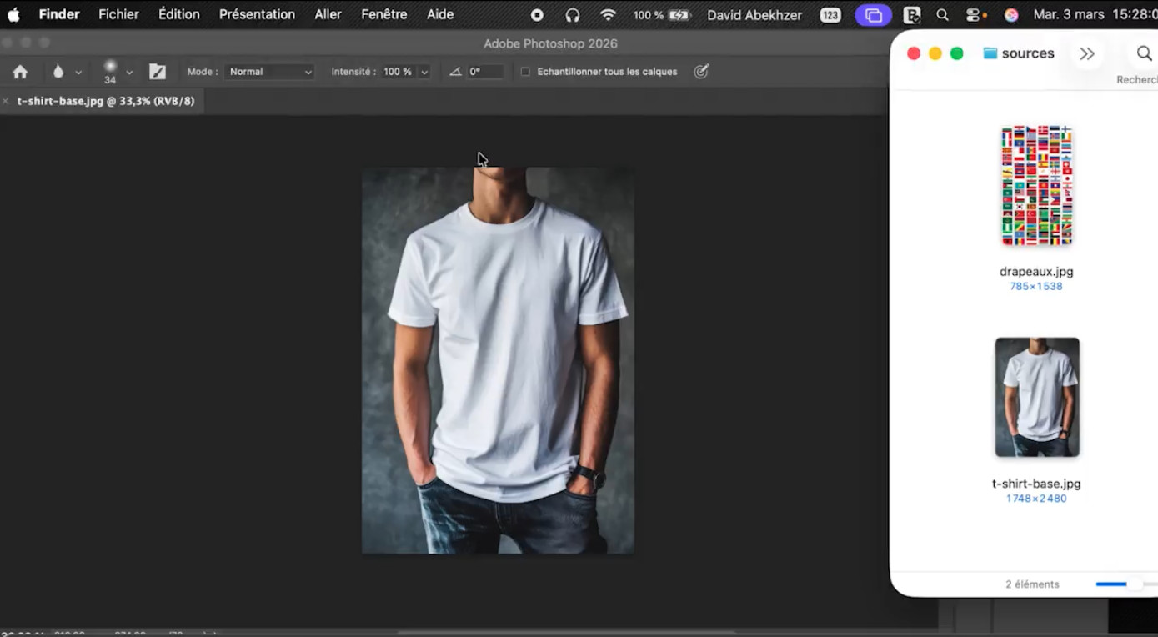The height and width of the screenshot is (637, 1158).
Task: Enable Echantillonner tous les calques checkbox
Action: [x=525, y=72]
